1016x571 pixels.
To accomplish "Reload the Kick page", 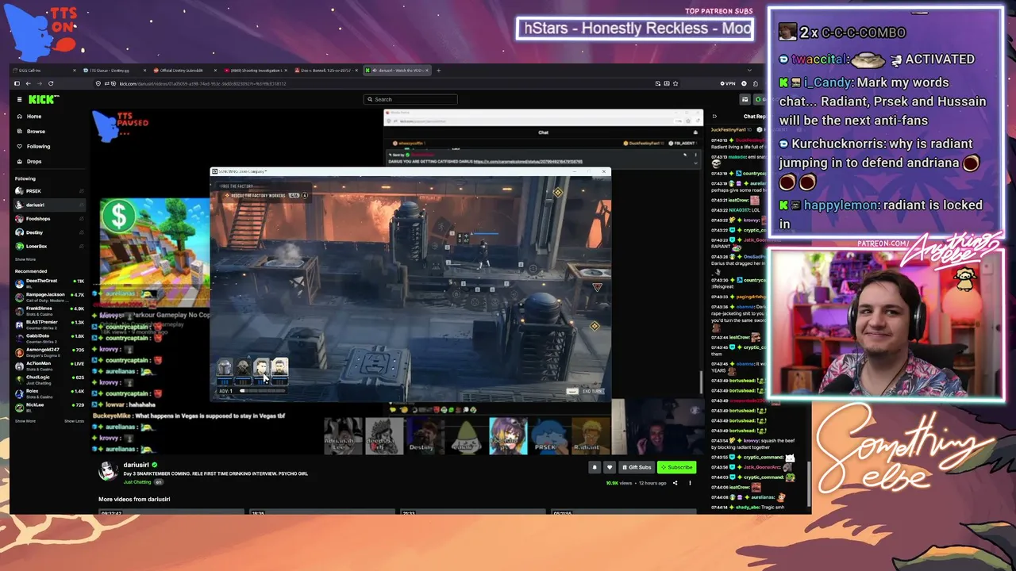I will pos(51,83).
